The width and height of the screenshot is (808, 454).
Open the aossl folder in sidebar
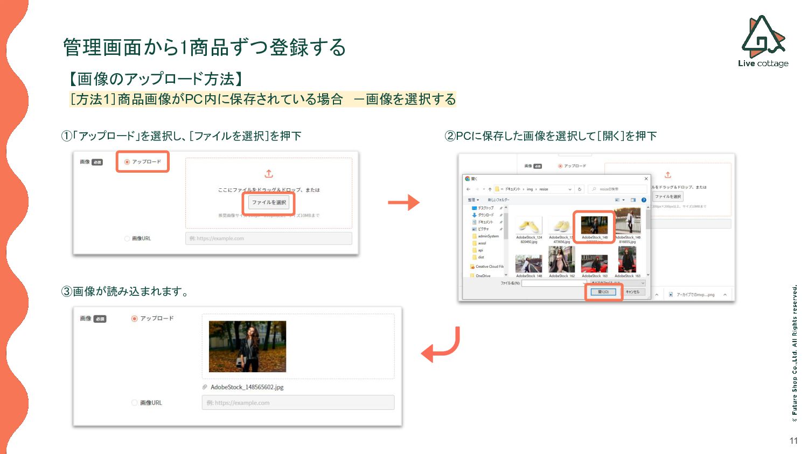pos(479,243)
